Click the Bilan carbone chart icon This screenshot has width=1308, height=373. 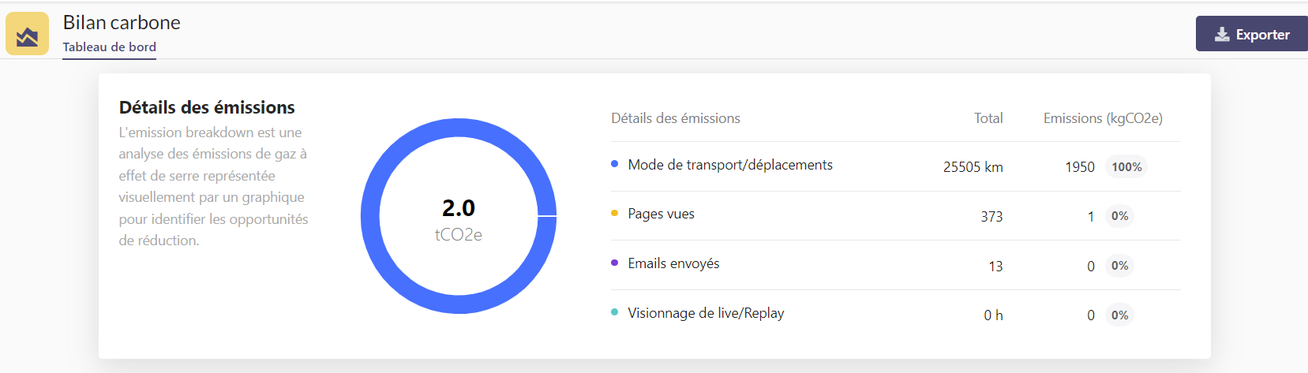[x=27, y=34]
